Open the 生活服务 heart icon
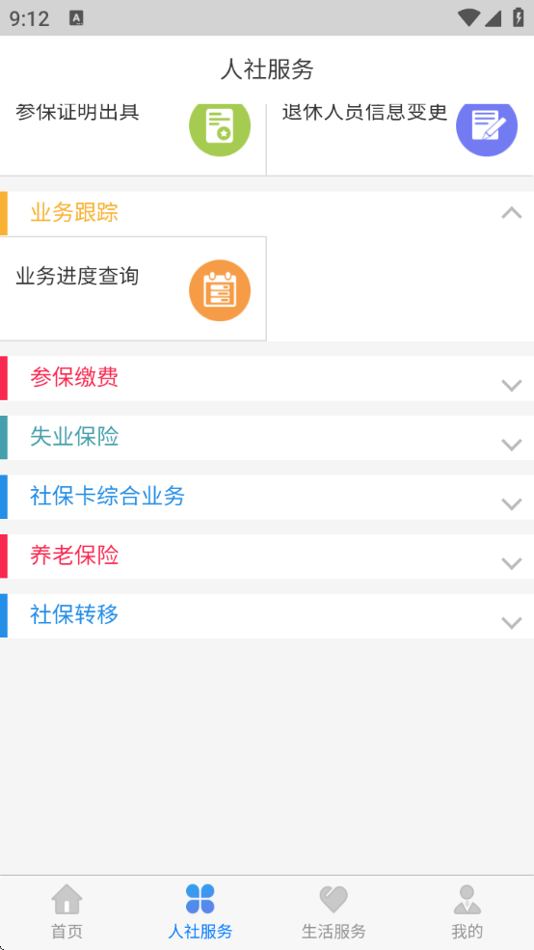The height and width of the screenshot is (950, 534). tap(334, 899)
